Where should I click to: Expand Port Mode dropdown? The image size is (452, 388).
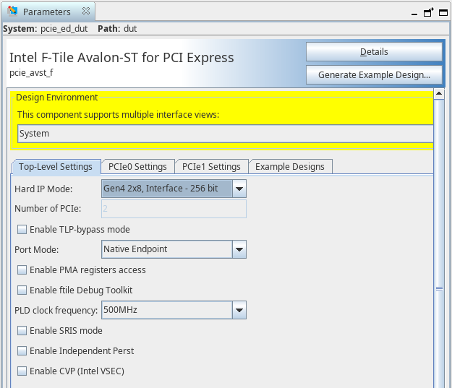coord(239,250)
